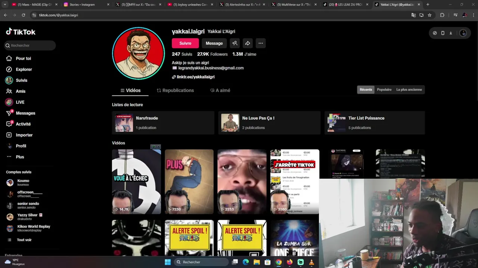Switch to the Republications tab
478x268 pixels.
tap(175, 90)
